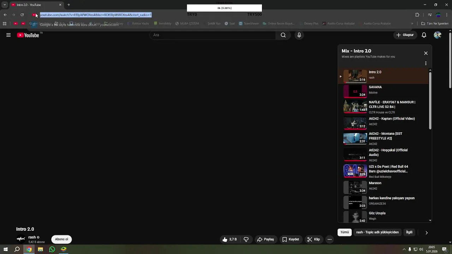Screen dimensions: 452x254
Task: Play UZI x Da Poet Red Bull 64 Bars
Action: [384, 171]
